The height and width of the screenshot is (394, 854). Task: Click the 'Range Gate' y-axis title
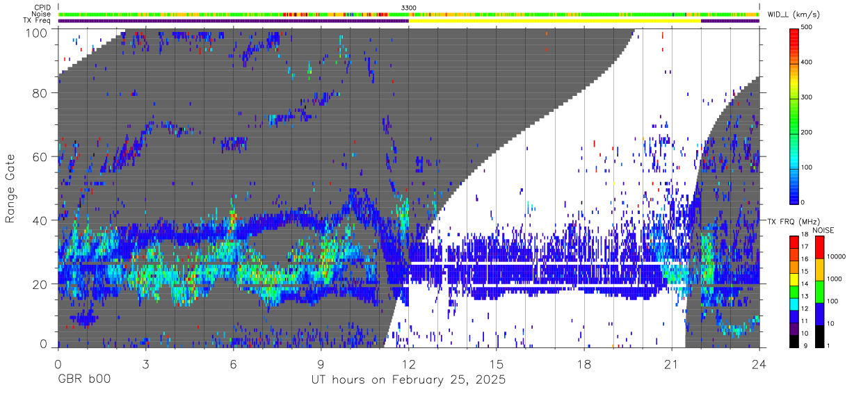10,188
